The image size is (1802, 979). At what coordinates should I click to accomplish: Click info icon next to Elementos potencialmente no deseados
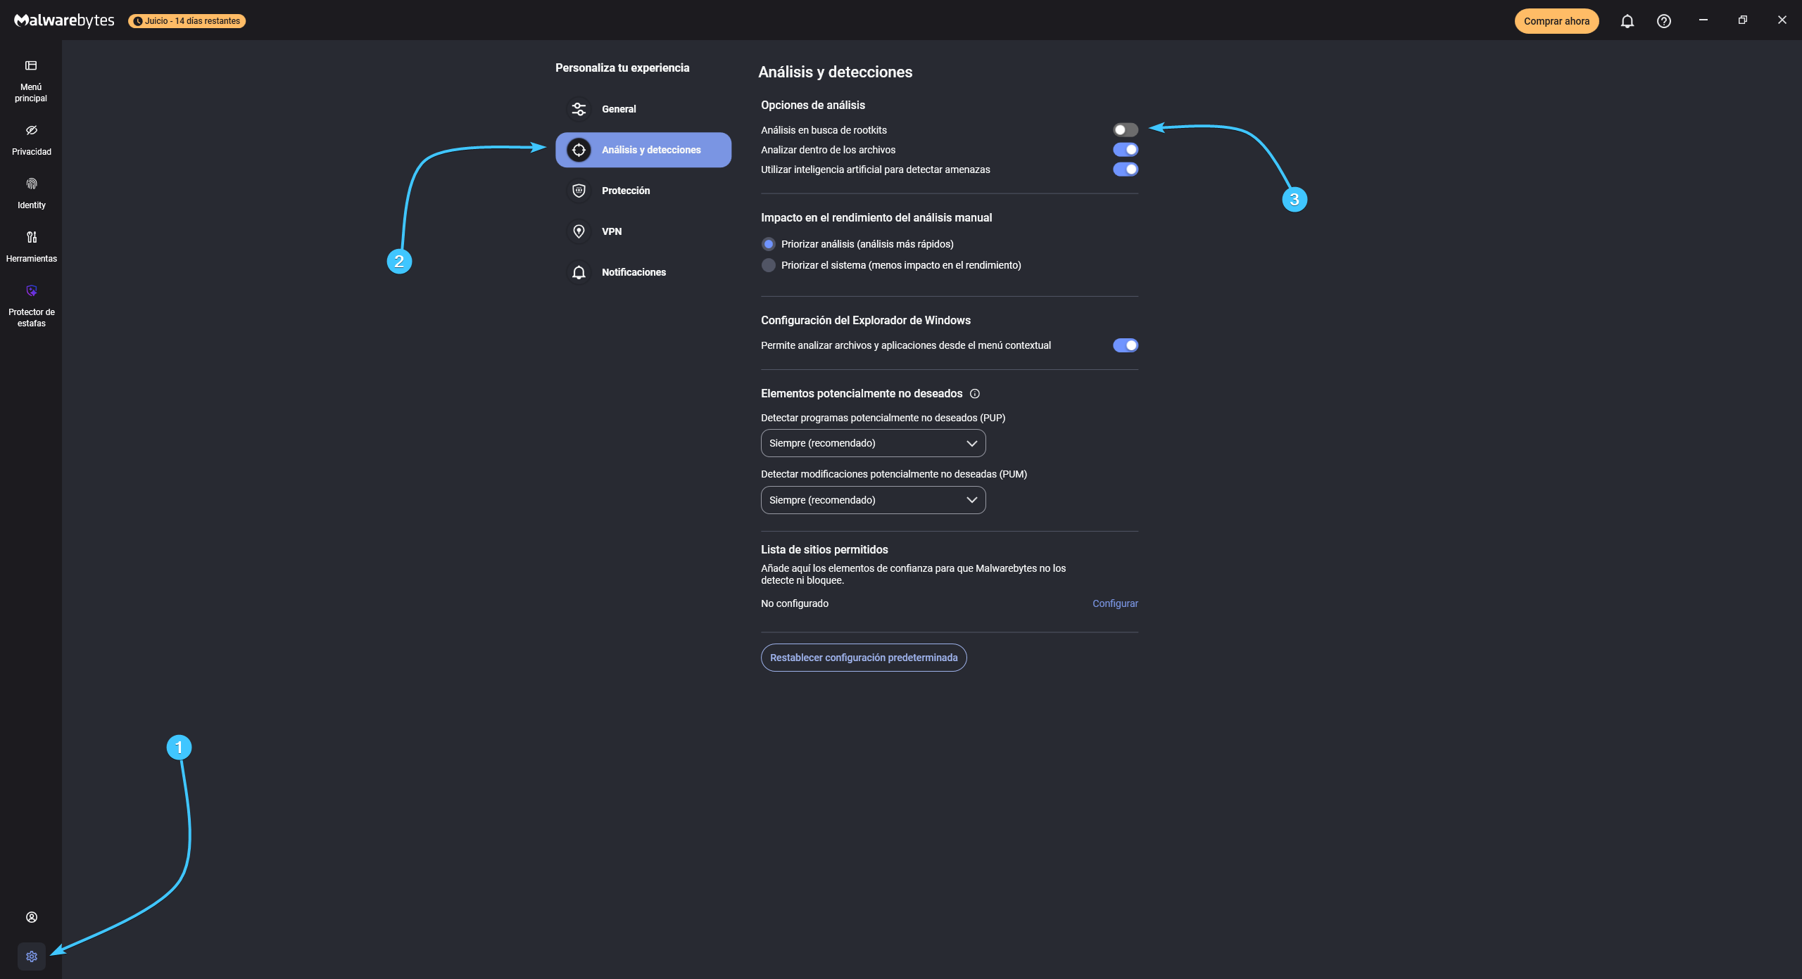tap(974, 394)
